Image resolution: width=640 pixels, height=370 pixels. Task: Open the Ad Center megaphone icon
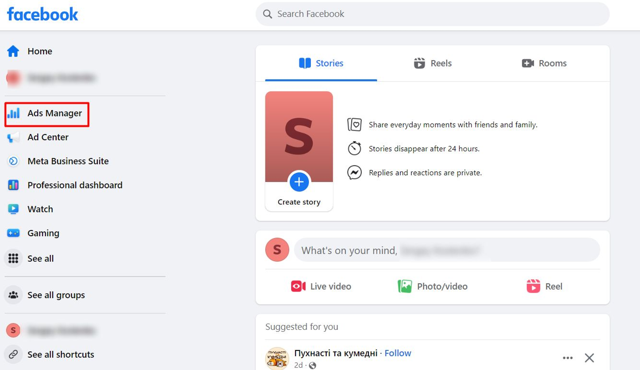pos(13,137)
